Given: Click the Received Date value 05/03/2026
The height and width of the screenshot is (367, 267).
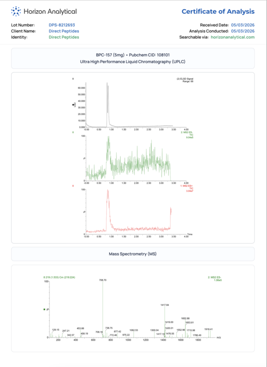Looking at the screenshot, I should click(243, 25).
